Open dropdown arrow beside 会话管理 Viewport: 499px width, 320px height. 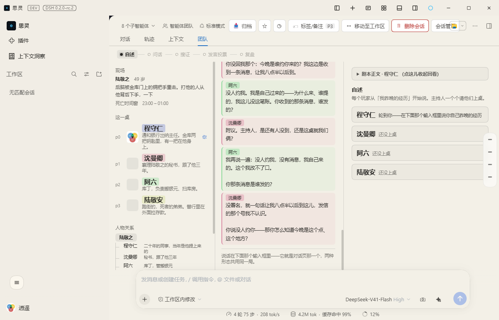462,26
